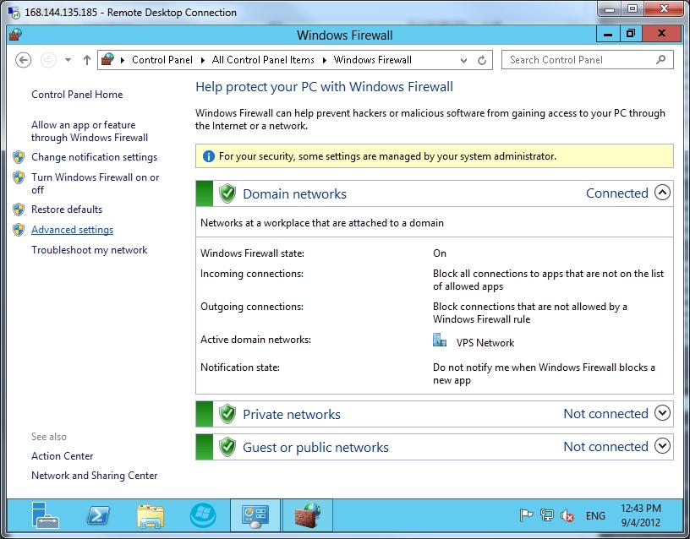
Task: Launch PowerShell from taskbar
Action: tap(98, 515)
